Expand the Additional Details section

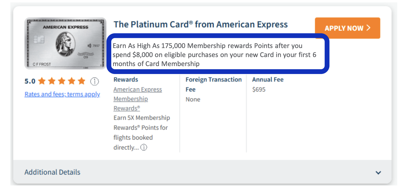pos(52,172)
